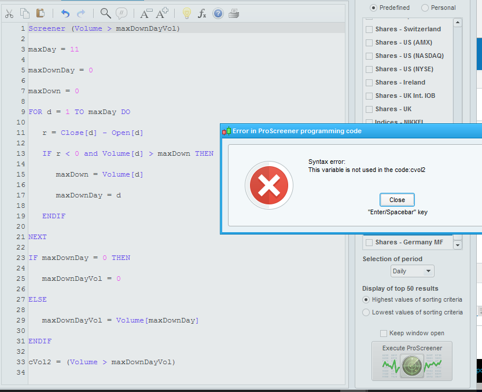
Task: Check Shares - Ireland
Action: click(369, 83)
